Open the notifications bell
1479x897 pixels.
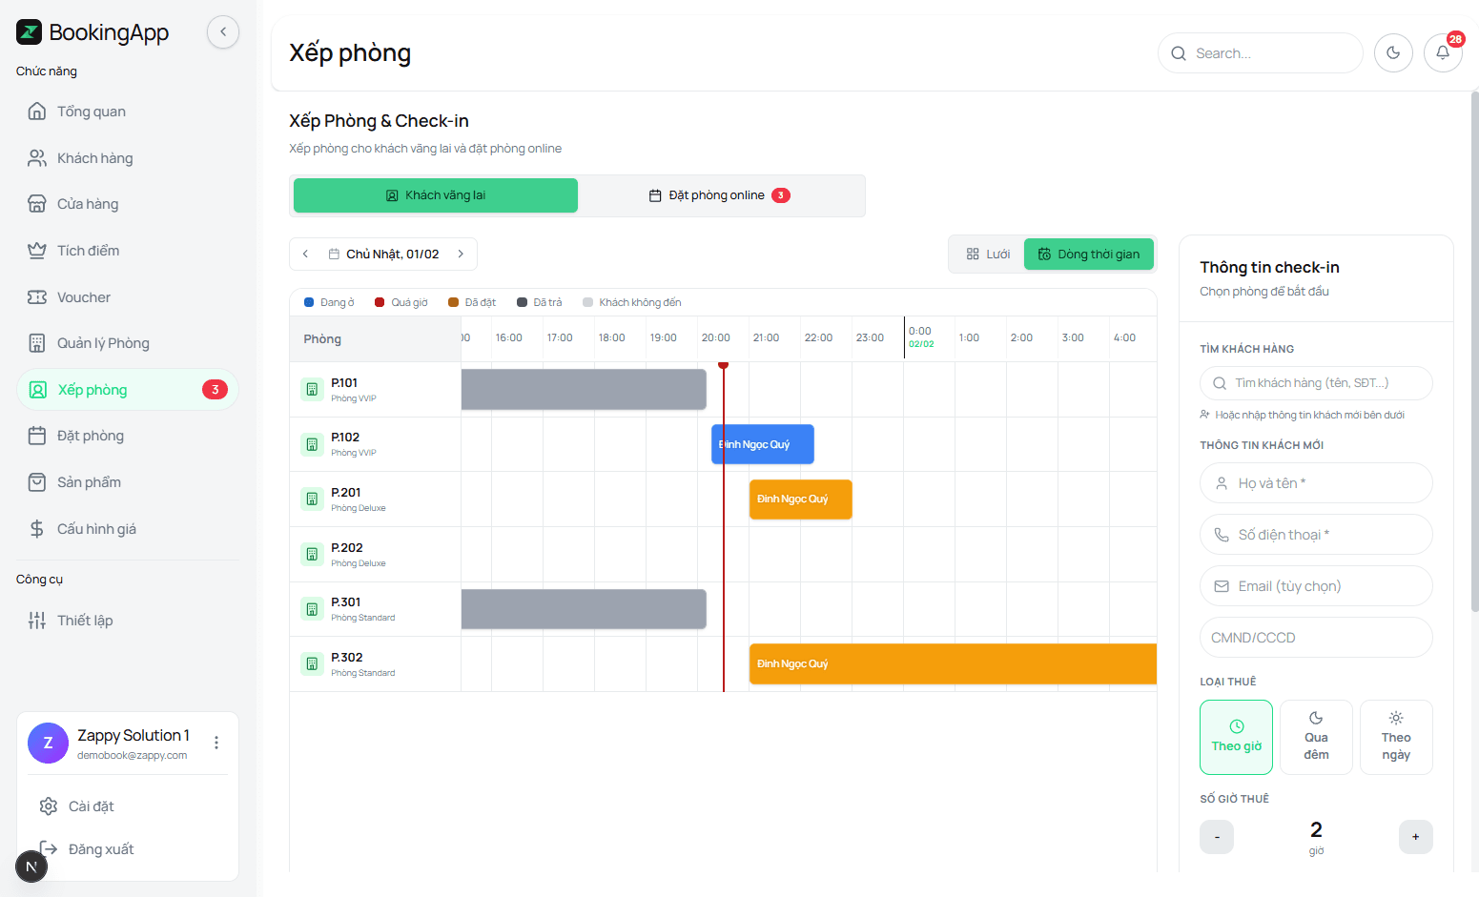[x=1442, y=53]
